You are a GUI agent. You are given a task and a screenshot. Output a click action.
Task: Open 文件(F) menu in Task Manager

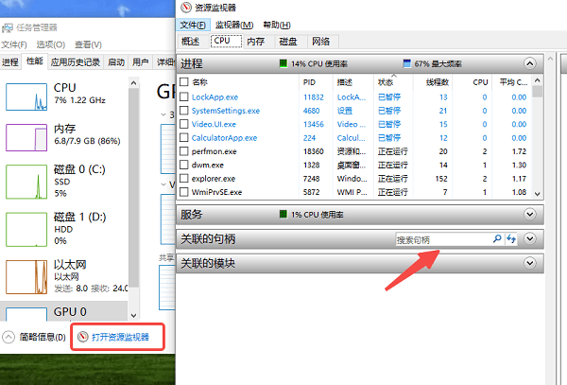(x=14, y=44)
